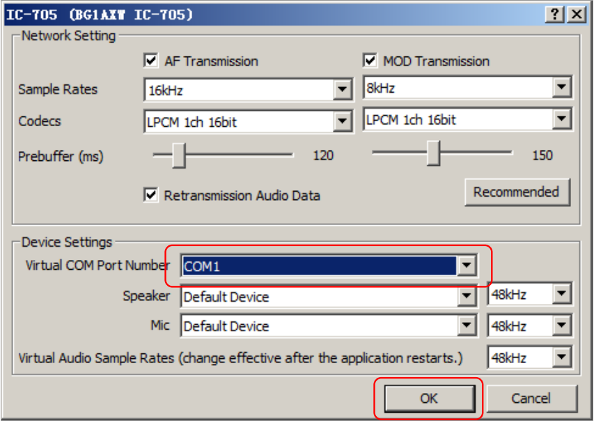Image resolution: width=594 pixels, height=421 pixels.
Task: Click the Codecs label
Action: tap(40, 121)
